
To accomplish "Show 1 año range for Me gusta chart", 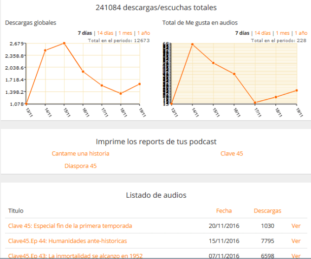I will [301, 33].
